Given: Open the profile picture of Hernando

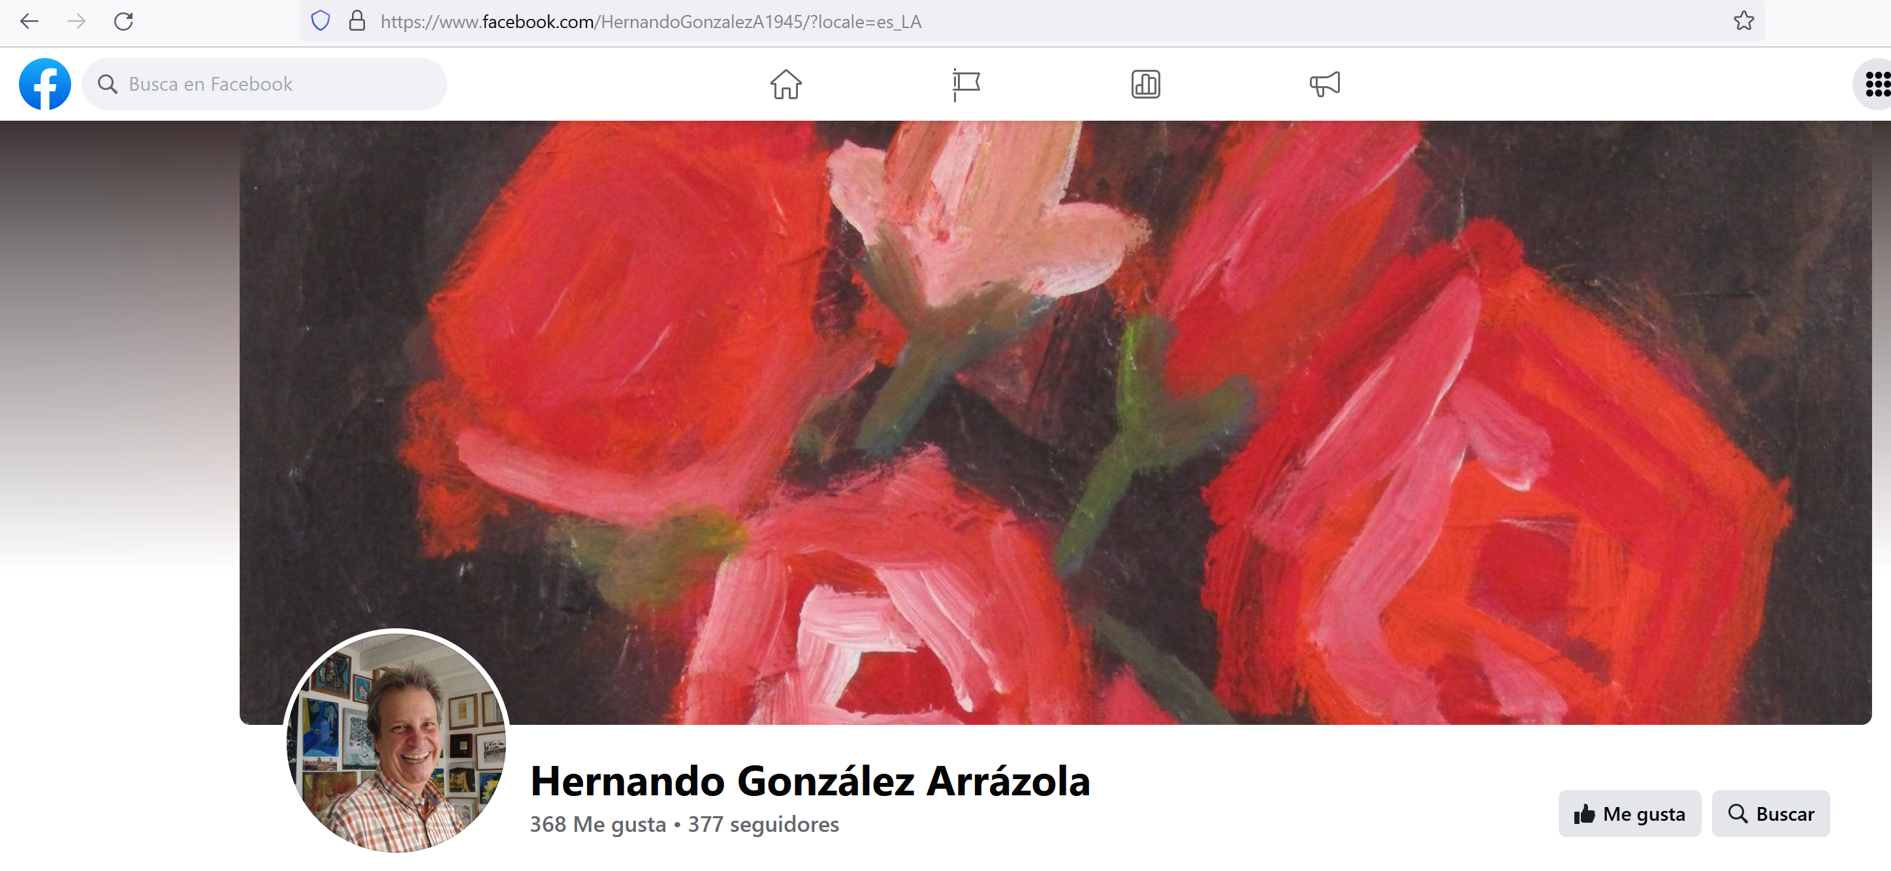Looking at the screenshot, I should 396,741.
